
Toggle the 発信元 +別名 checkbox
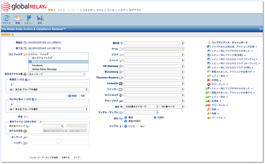tap(26, 80)
